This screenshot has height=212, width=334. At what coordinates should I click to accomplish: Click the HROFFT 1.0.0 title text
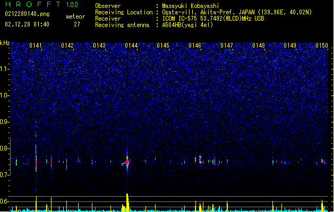pyautogui.click(x=41, y=4)
